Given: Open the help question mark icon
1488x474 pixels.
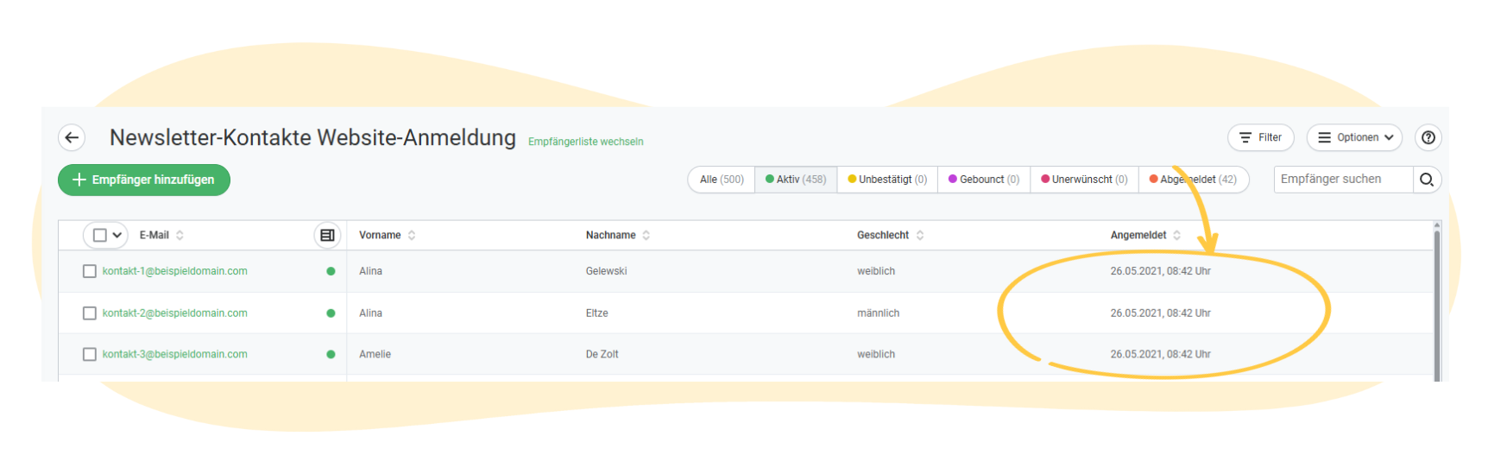Looking at the screenshot, I should (x=1428, y=137).
